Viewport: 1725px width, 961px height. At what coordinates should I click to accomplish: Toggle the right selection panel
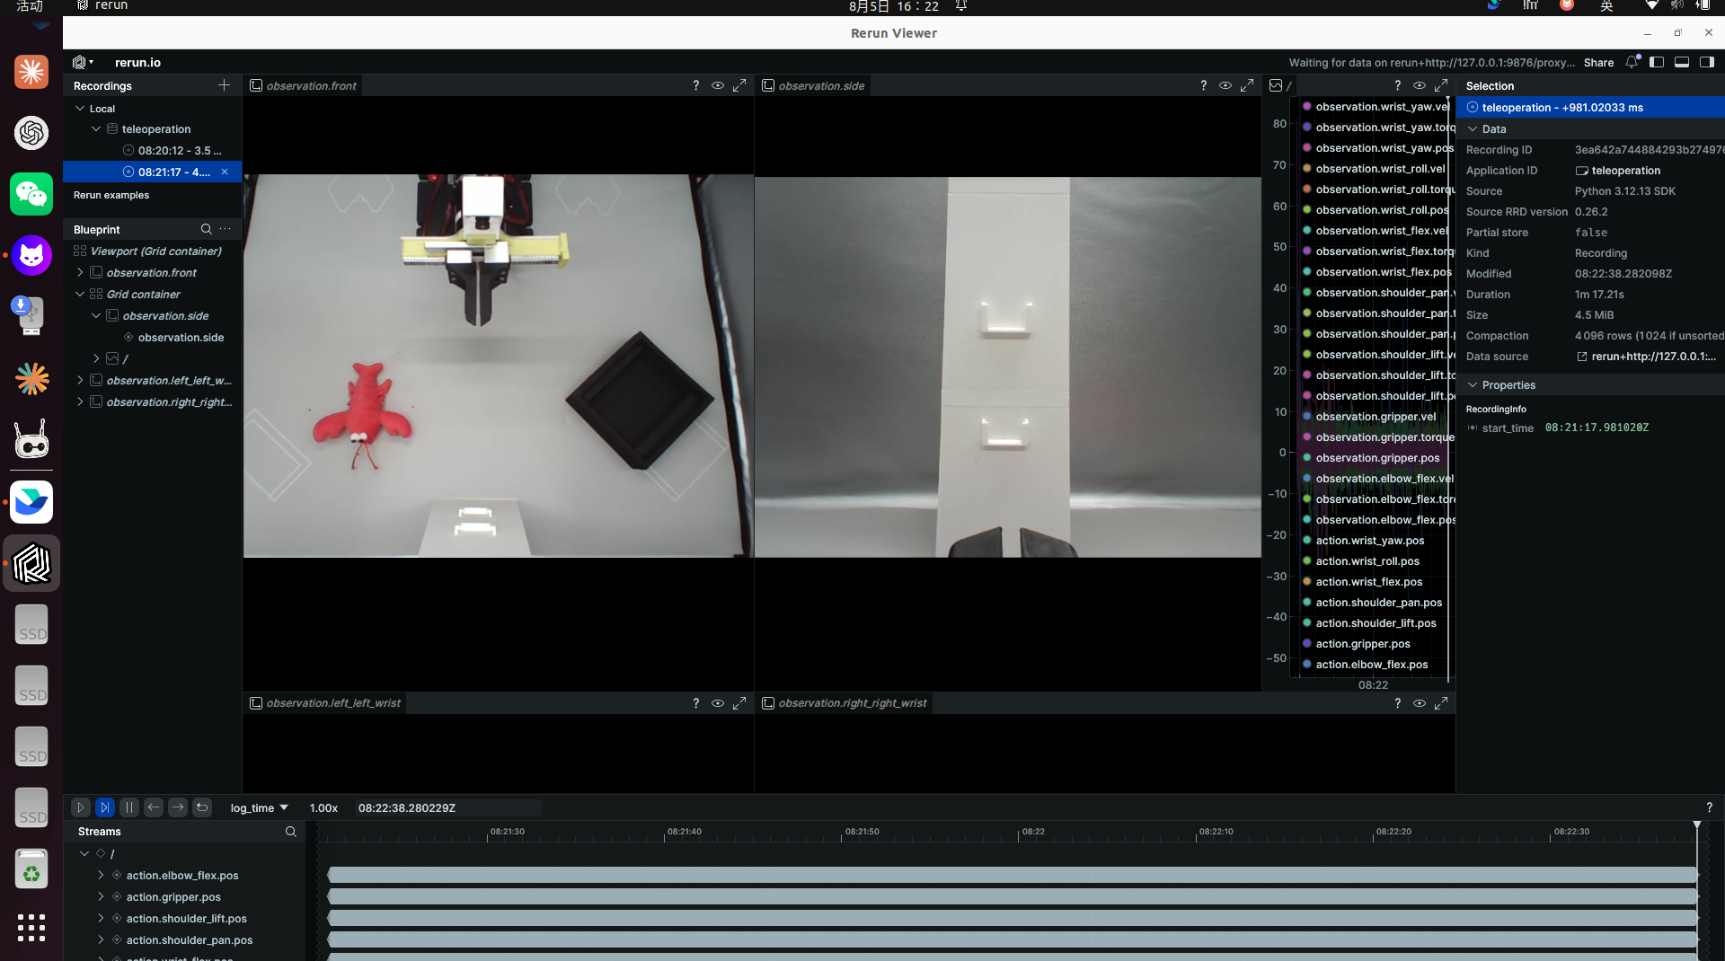tap(1707, 62)
